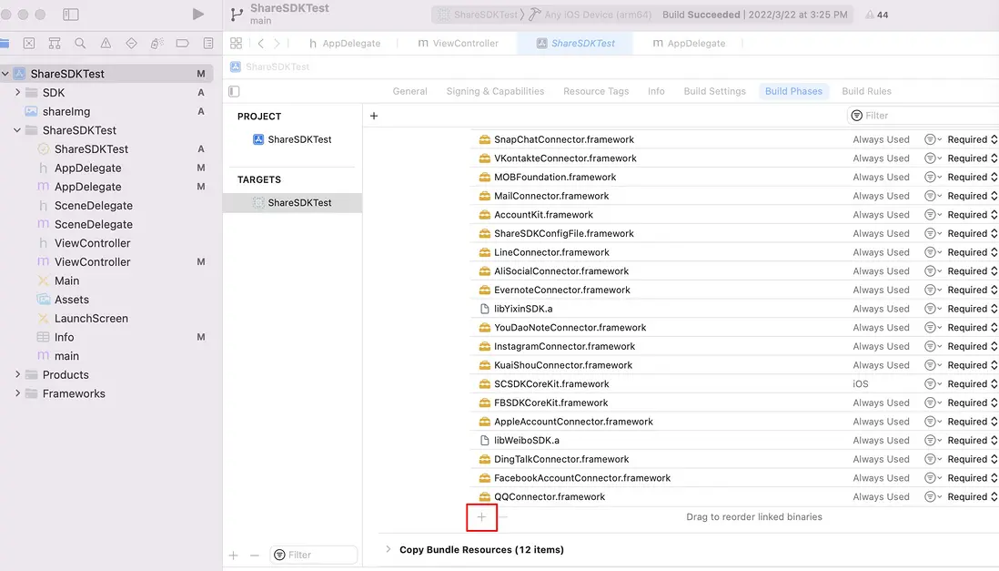Viewport: 999px width, 571px height.
Task: Open the symbol navigator
Action: click(55, 44)
